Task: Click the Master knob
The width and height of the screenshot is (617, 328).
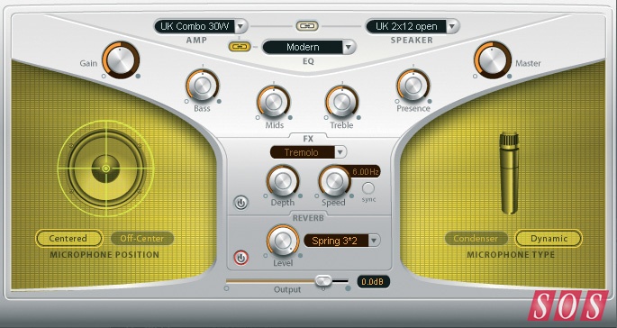Action: pyautogui.click(x=493, y=60)
